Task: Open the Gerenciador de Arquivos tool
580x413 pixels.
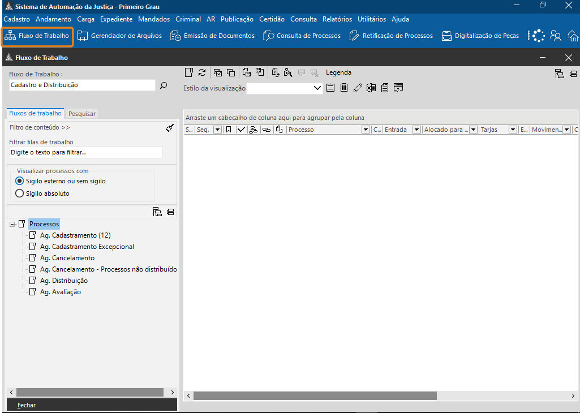Action: tap(119, 36)
